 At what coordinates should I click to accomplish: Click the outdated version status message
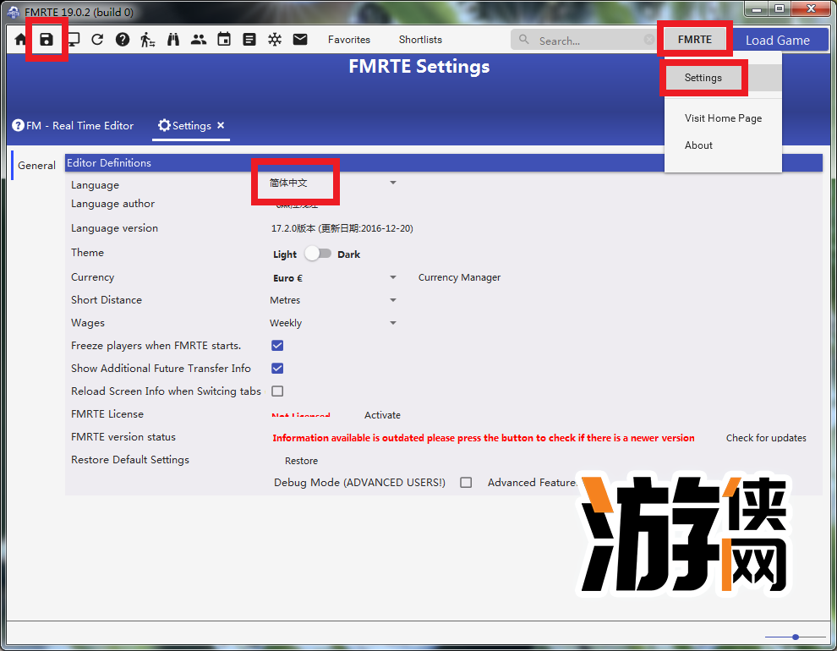[x=484, y=438]
